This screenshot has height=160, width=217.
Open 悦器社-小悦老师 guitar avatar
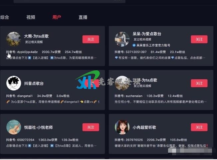coord(14,127)
